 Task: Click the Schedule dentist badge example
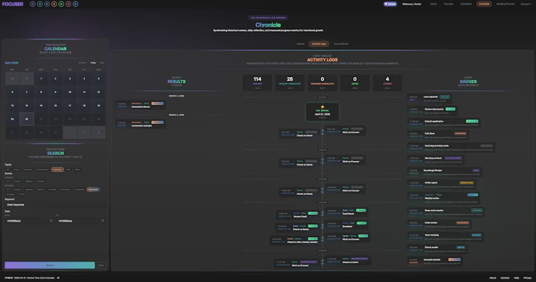[435, 261]
